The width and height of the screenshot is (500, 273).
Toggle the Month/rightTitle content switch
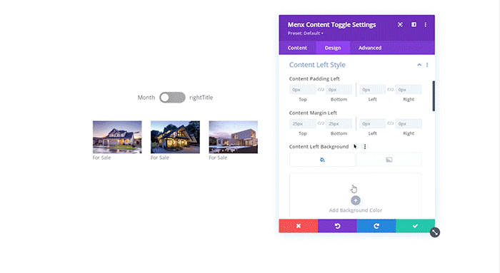point(172,98)
